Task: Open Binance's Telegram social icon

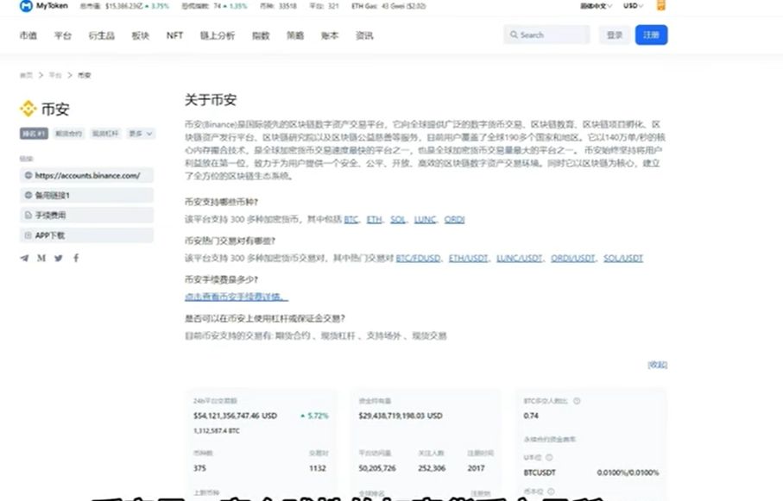Action: pos(23,258)
